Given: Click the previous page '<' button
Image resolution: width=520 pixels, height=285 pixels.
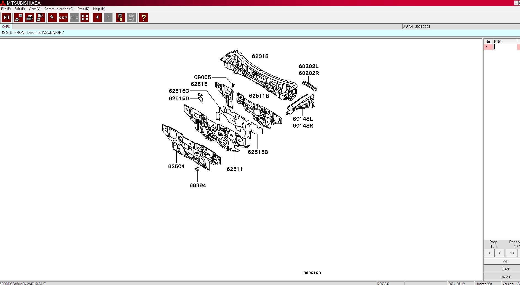Looking at the screenshot, I should 489,253.
